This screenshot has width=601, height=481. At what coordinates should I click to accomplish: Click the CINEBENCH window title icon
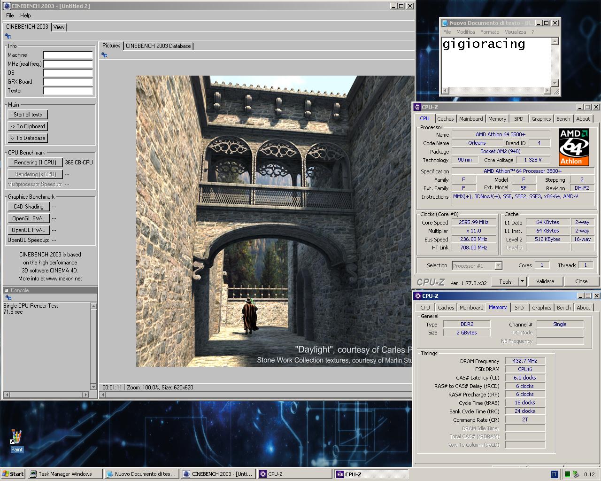tap(7, 6)
